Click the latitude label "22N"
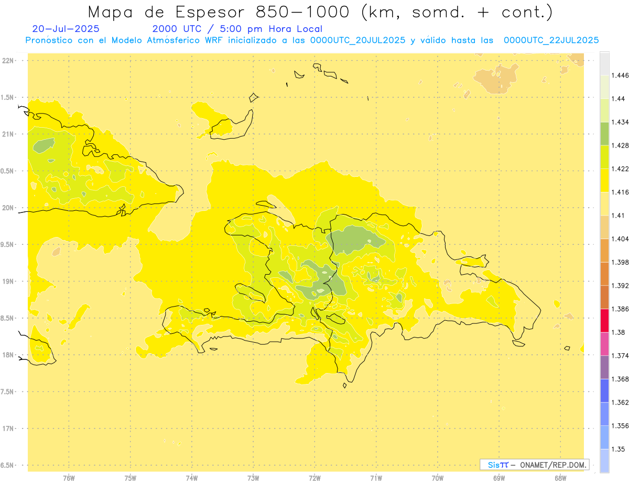The height and width of the screenshot is (485, 629). click(8, 60)
